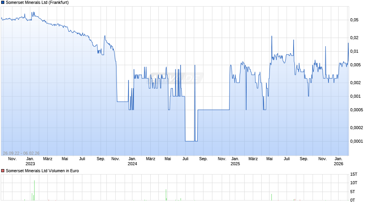Click the blue legend square for Somerset Minerals

coord(3,3)
